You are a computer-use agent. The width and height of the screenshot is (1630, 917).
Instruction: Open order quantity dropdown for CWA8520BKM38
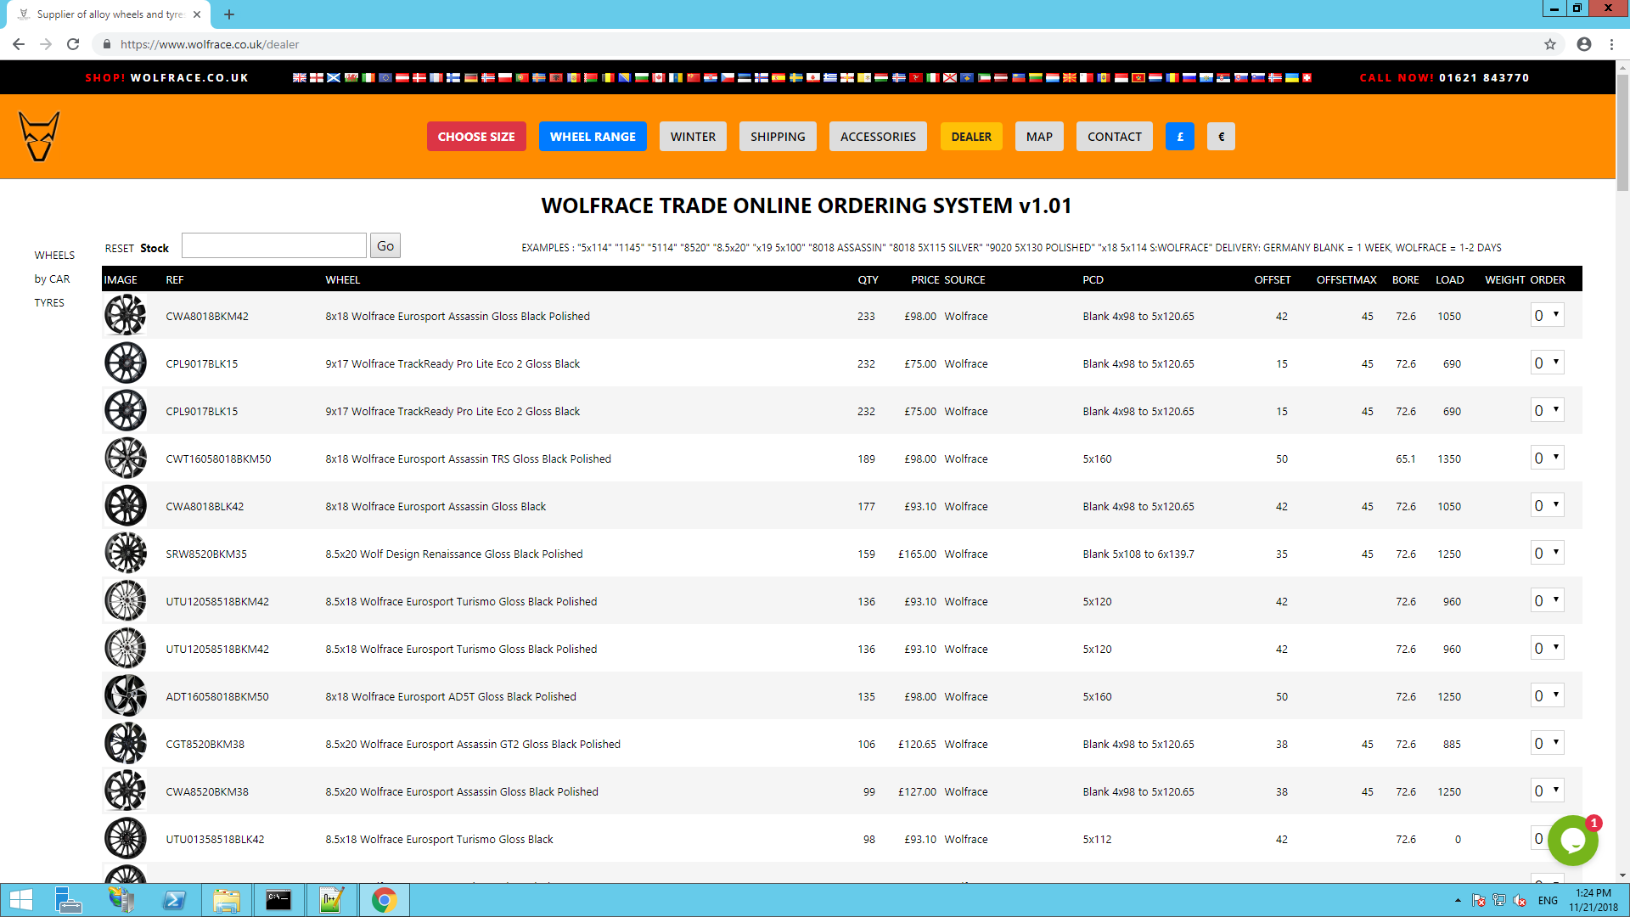point(1548,790)
